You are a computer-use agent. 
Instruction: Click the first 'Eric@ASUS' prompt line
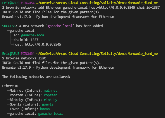point(80,3)
